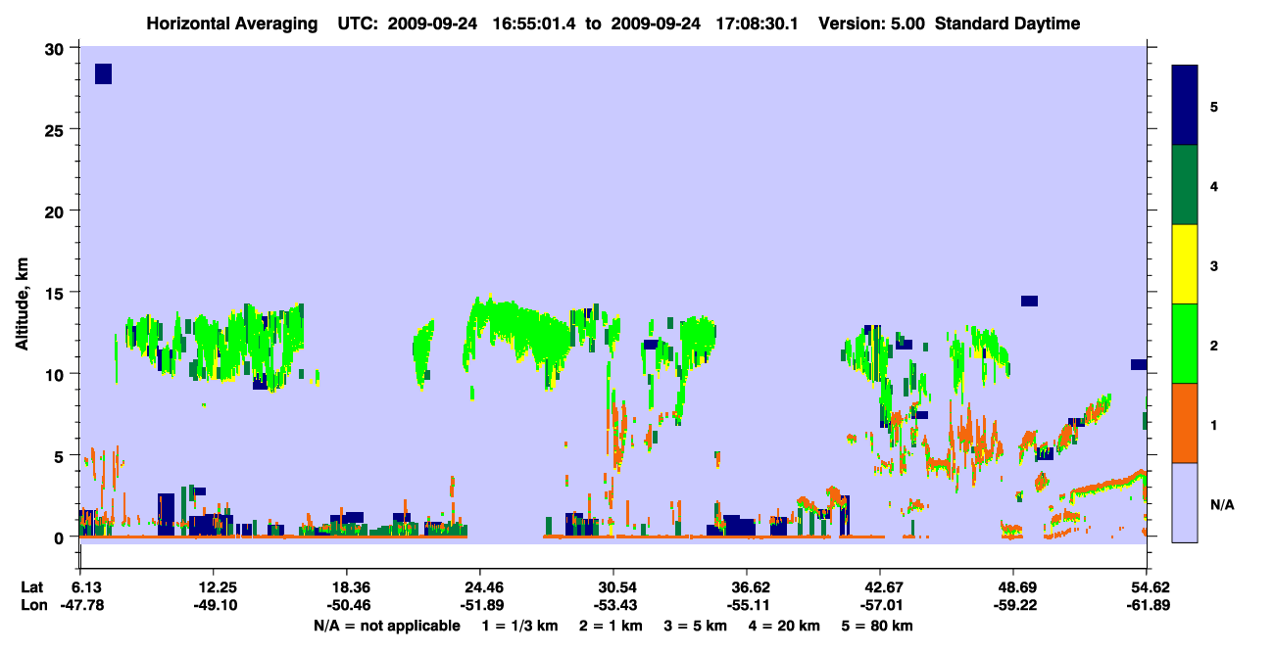Click the 'Lon' row label

(33, 606)
